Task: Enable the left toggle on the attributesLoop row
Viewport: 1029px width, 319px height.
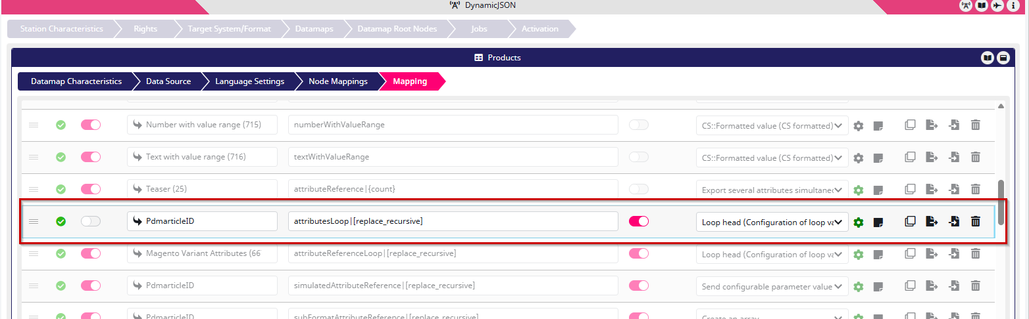Action: (91, 221)
